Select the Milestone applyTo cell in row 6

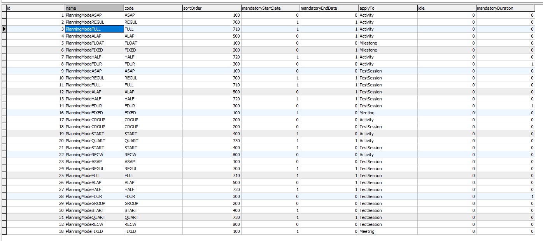pos(388,50)
